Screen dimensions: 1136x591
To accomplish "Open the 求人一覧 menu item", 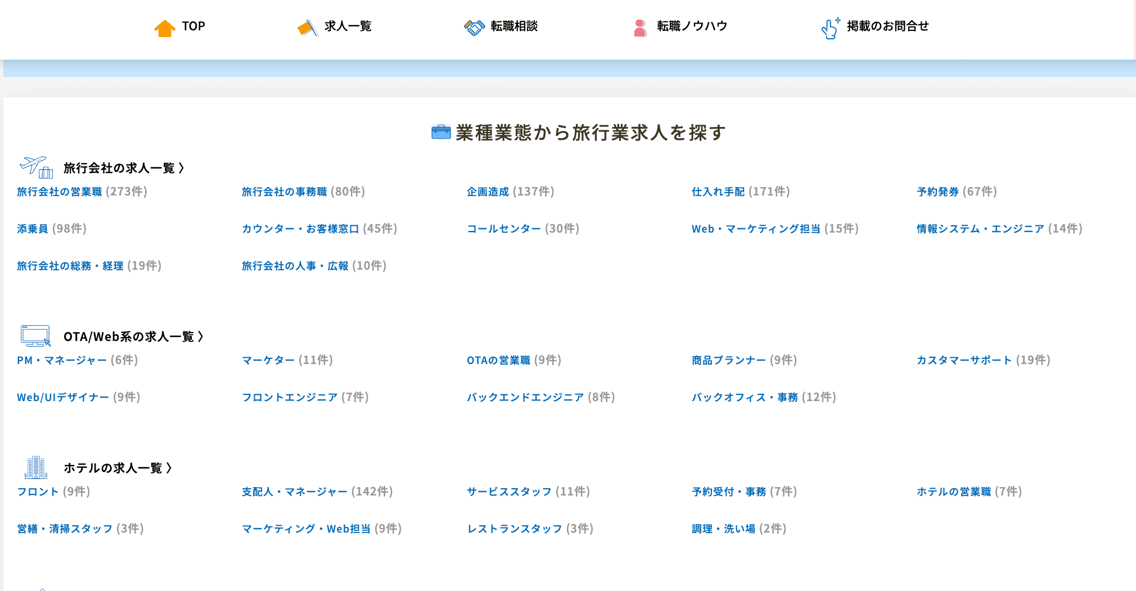I will 348,26.
